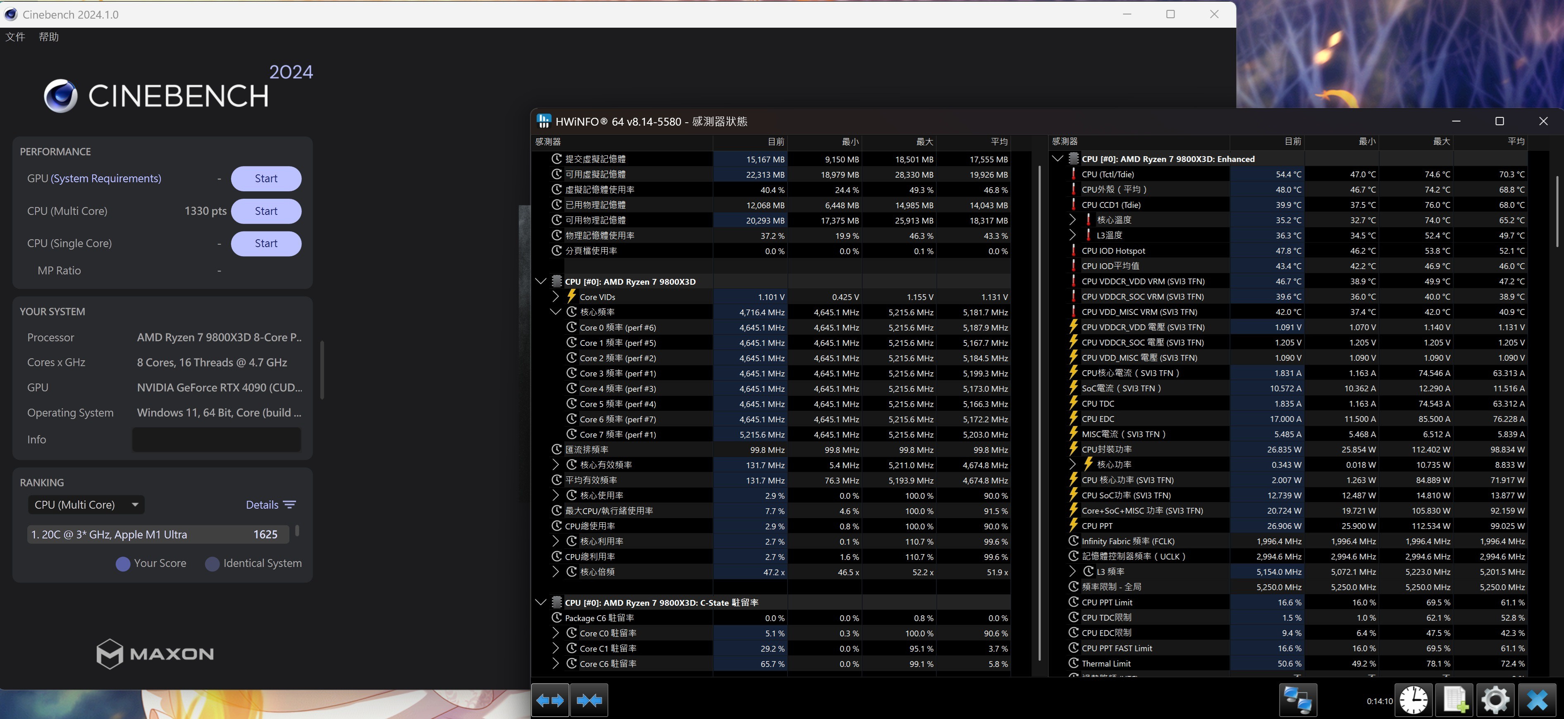Screen dimensions: 1564x719
Task: Toggle the Your Score legend indicator
Action: tap(123, 564)
